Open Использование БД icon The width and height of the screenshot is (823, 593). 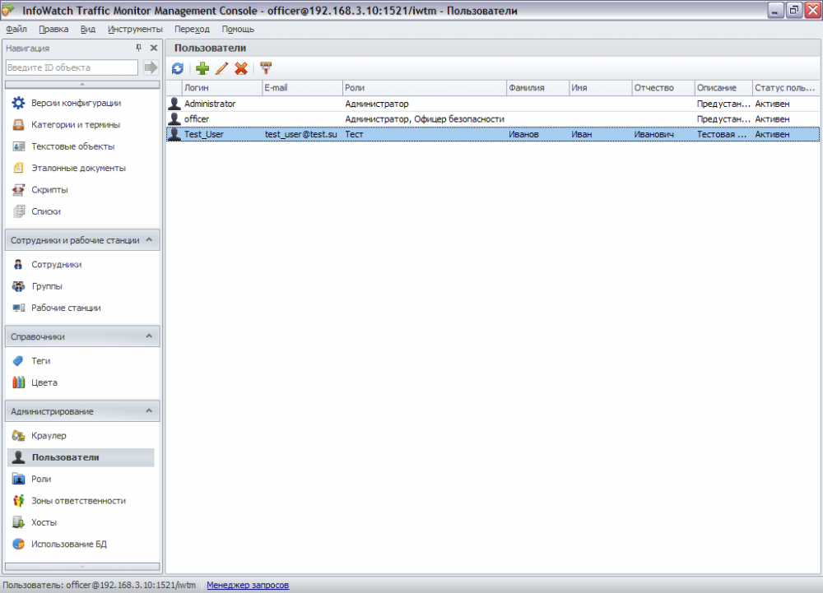[x=18, y=544]
